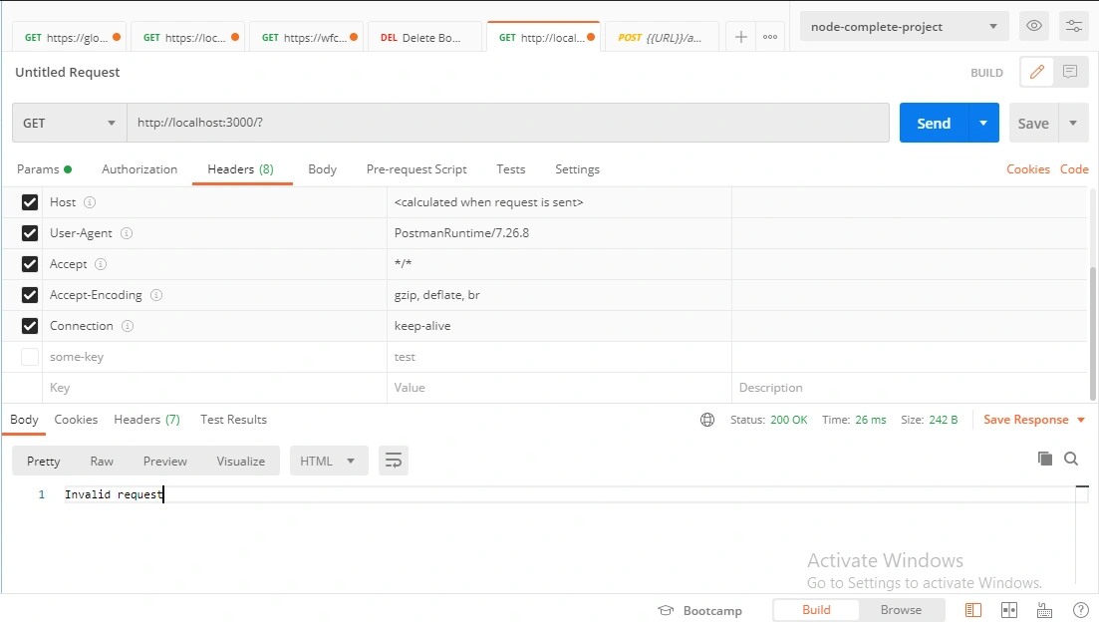
Task: Select the DEL Delete Bo... request tab
Action: pyautogui.click(x=422, y=37)
